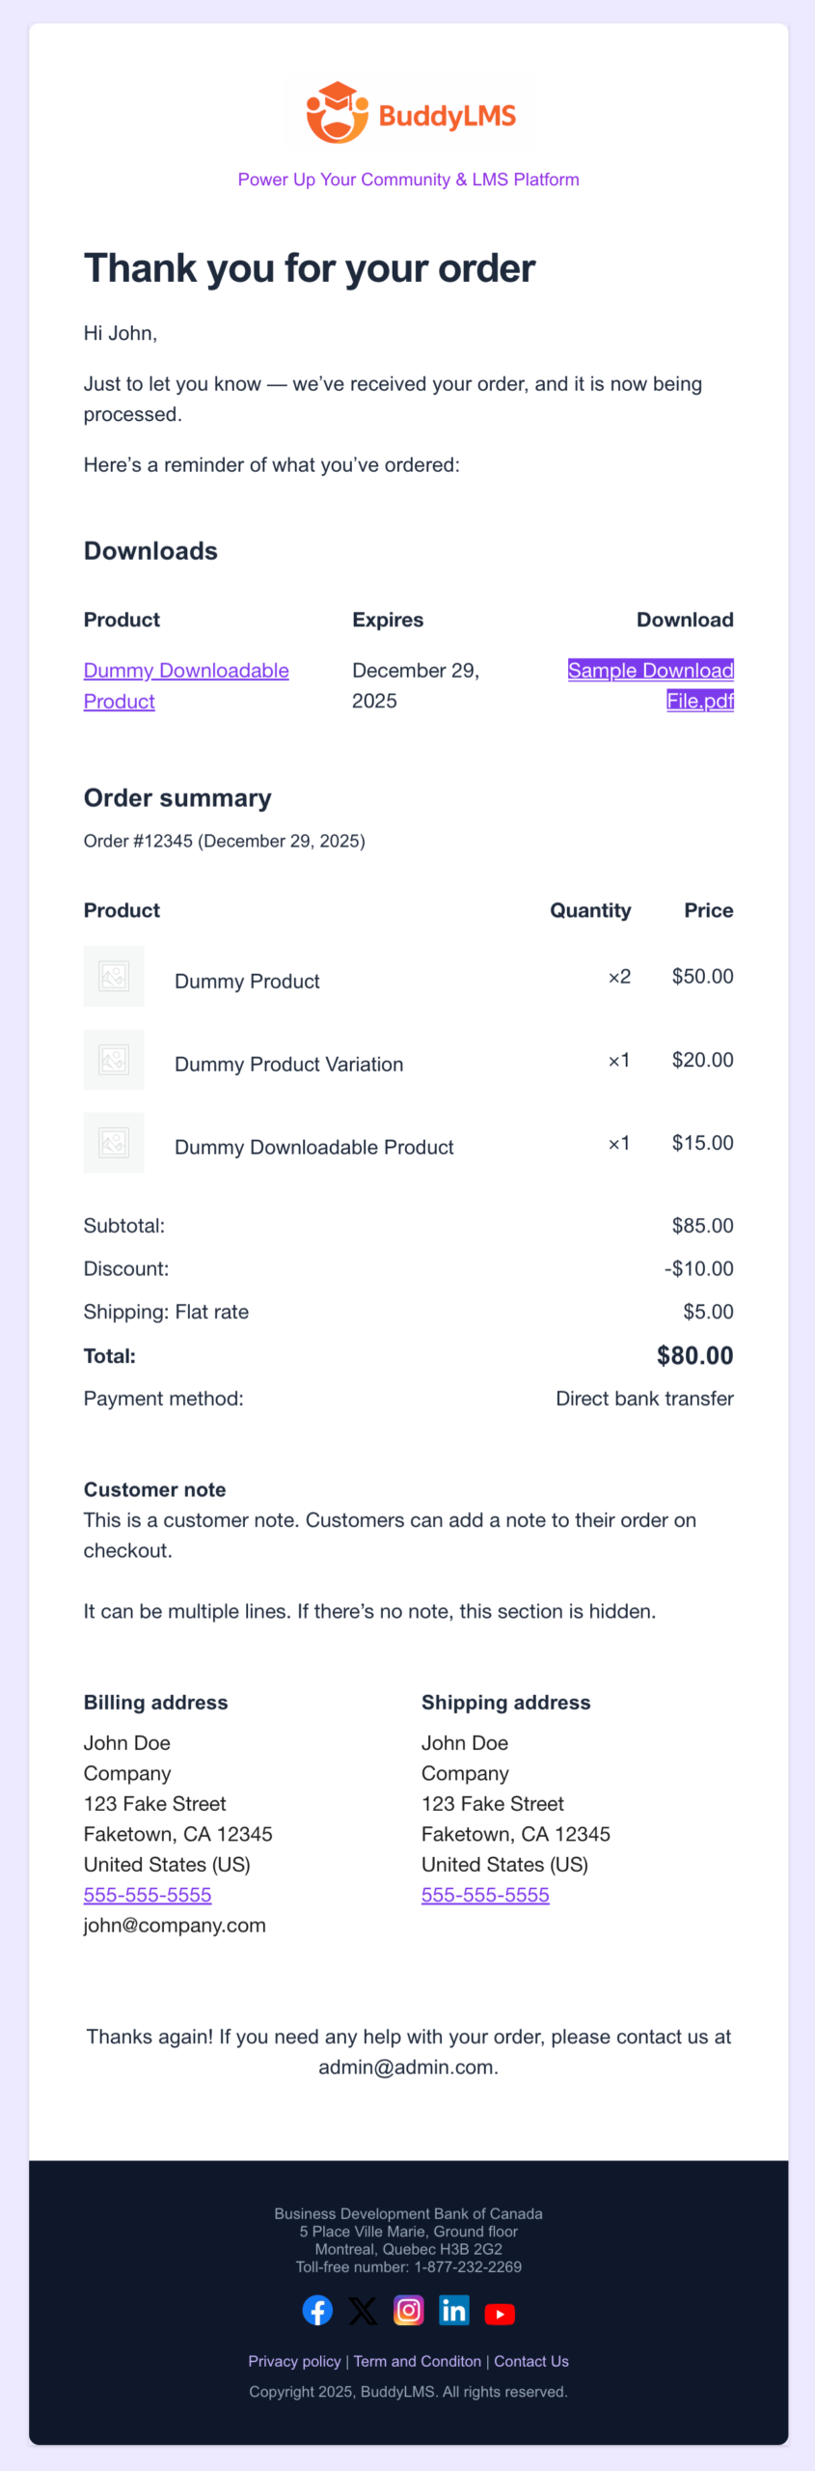
Task: Click the toll-free number in footer
Action: point(468,2266)
